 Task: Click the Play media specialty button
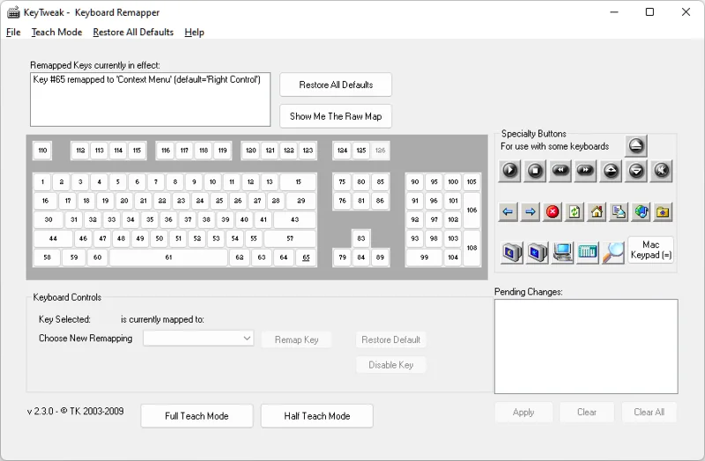pyautogui.click(x=510, y=171)
